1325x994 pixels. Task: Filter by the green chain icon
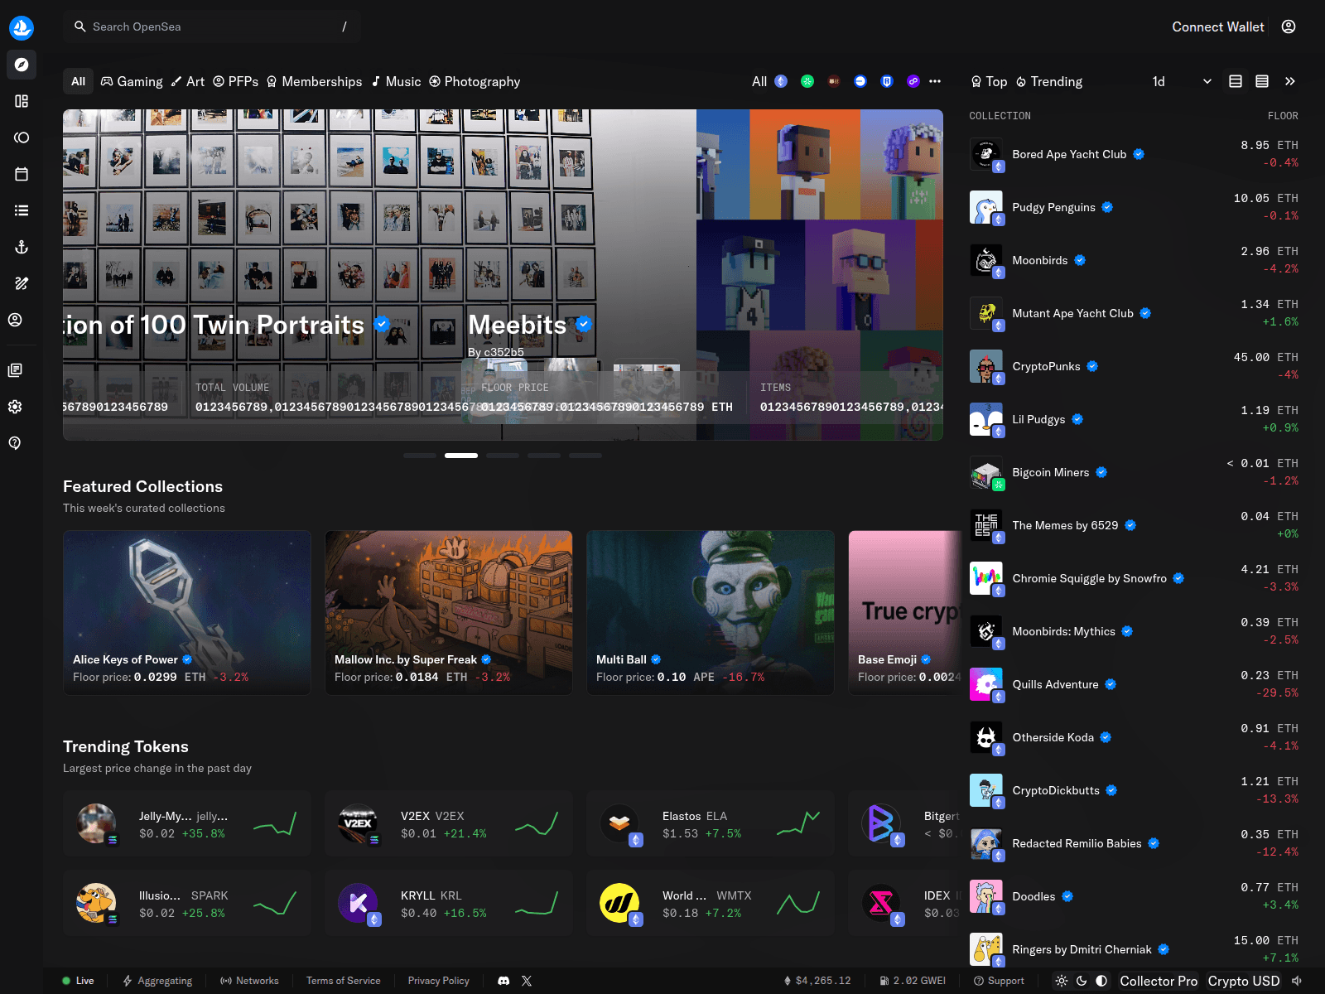[807, 81]
